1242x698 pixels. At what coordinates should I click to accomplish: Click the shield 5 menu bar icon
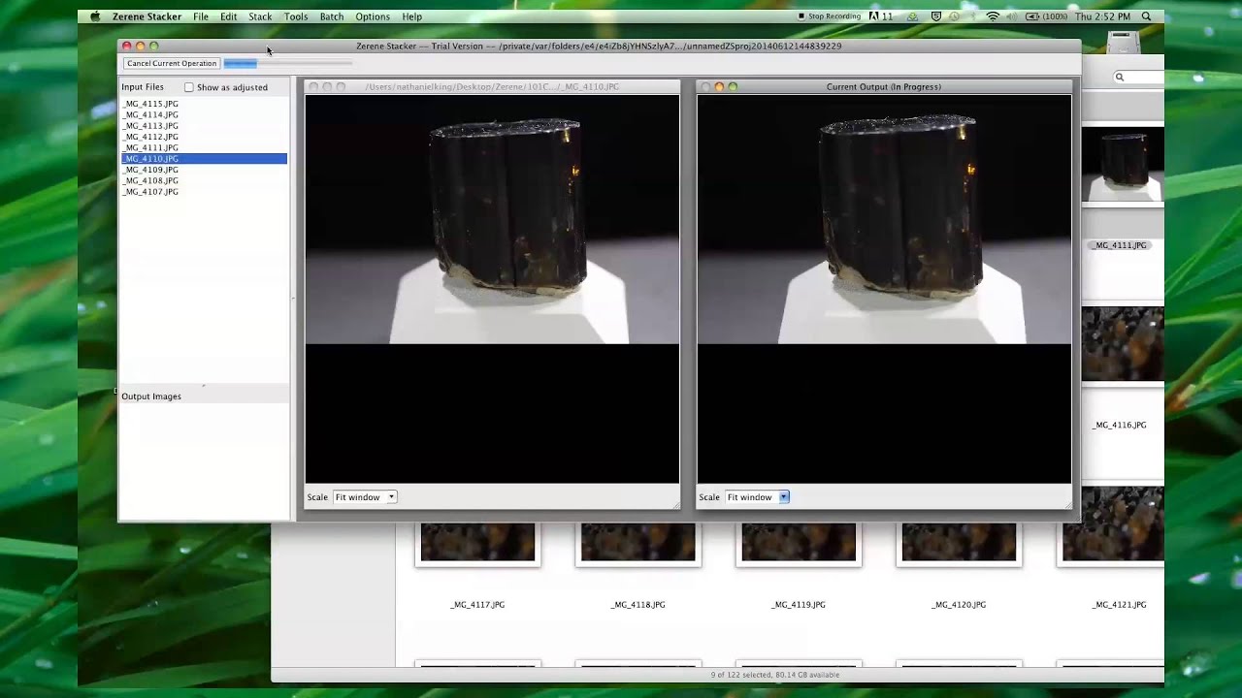pyautogui.click(x=935, y=16)
